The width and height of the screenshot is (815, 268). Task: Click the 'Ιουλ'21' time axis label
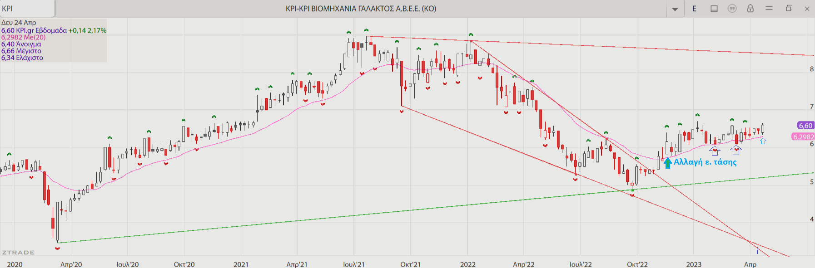pos(353,264)
